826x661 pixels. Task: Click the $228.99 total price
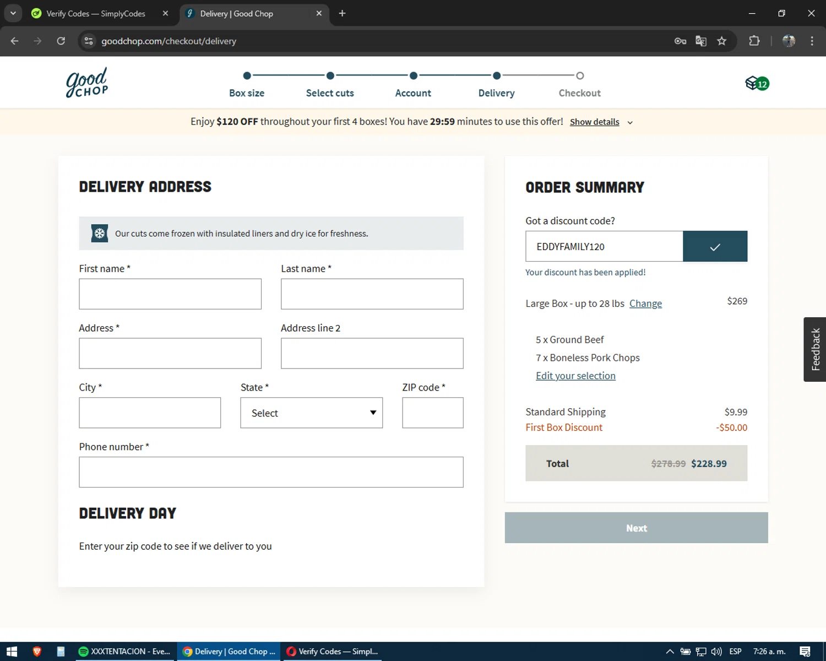tap(709, 464)
